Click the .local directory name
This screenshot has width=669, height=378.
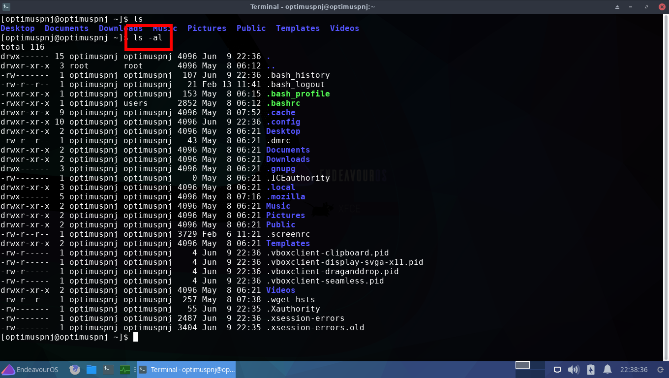(x=281, y=188)
